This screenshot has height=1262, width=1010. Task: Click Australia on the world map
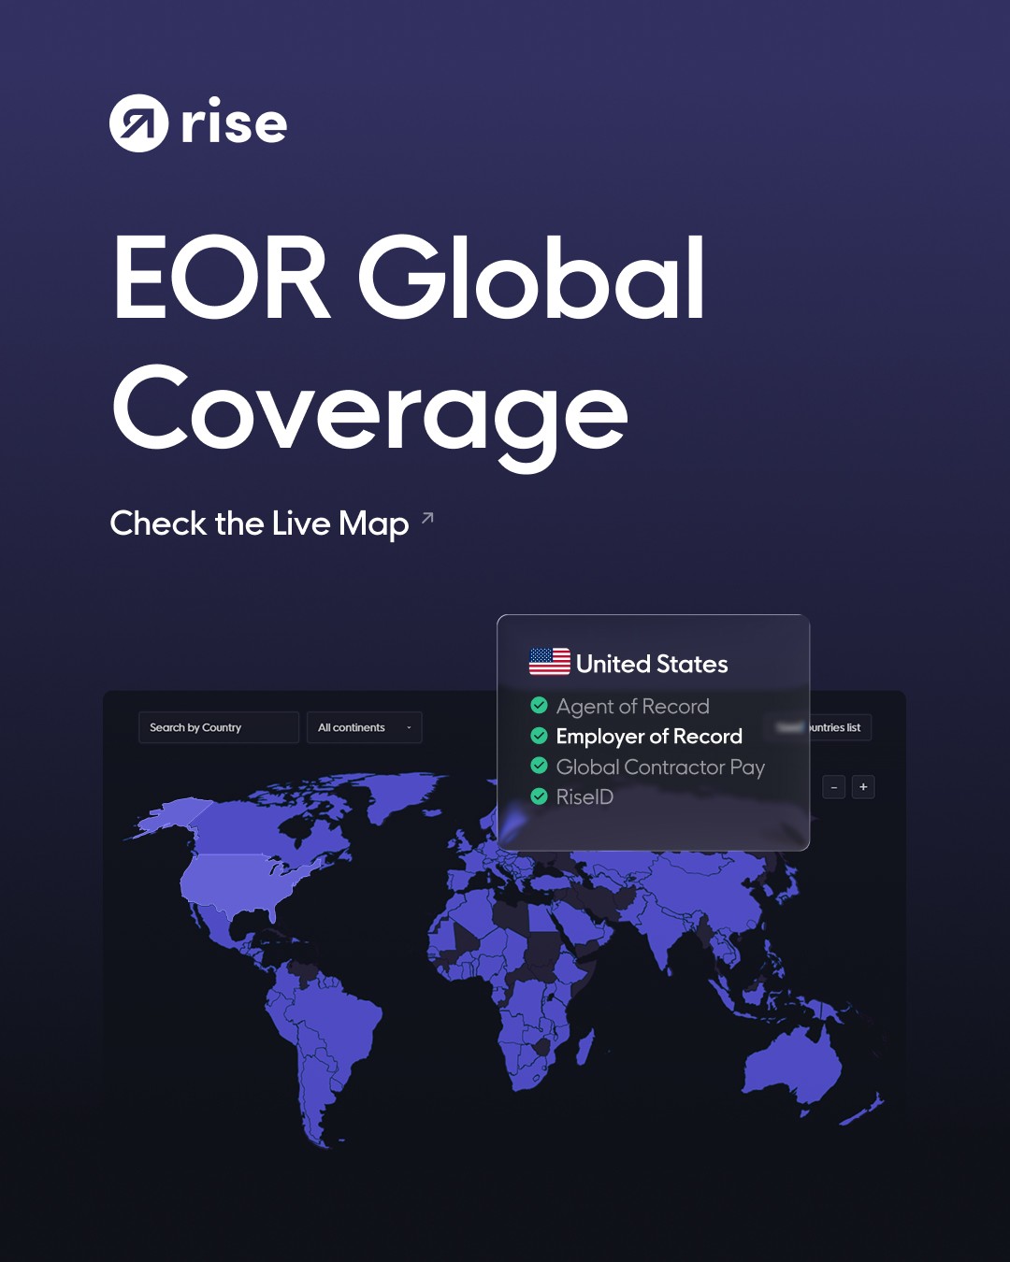coord(793,1066)
